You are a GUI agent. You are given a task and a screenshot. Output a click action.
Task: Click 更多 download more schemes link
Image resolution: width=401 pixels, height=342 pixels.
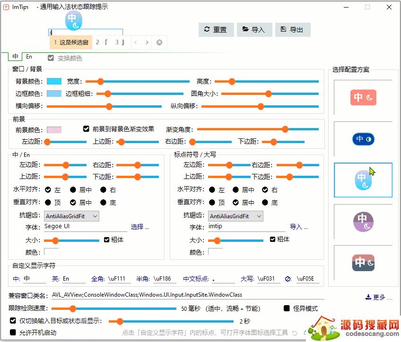click(379, 298)
